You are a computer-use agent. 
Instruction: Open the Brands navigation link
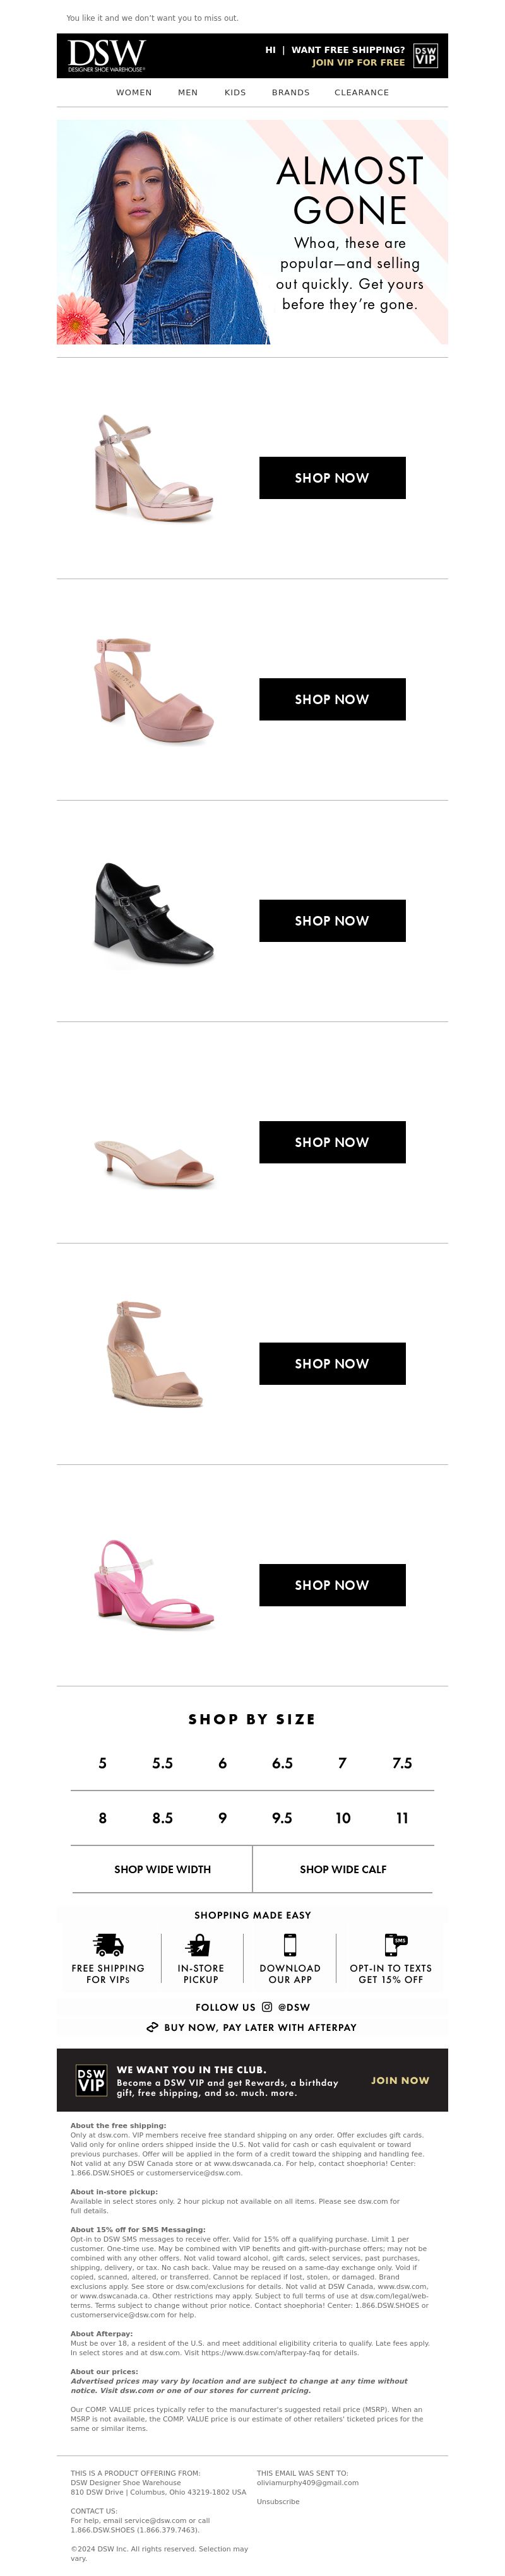[291, 92]
